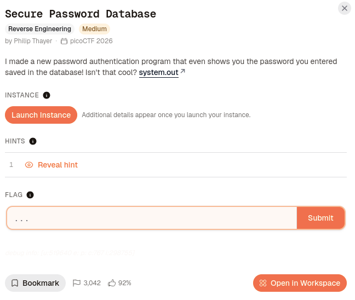Click the external-link arrow after system.out

[183, 72]
